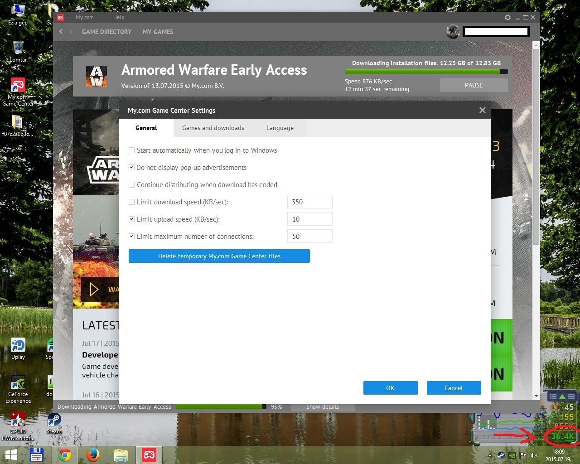Click Show details in the bottom bar
This screenshot has height=464, width=580.
pyautogui.click(x=323, y=406)
